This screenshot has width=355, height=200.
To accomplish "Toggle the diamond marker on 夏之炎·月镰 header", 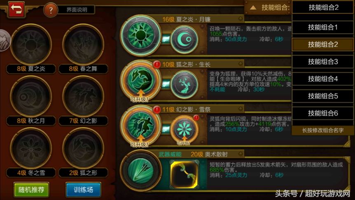I will (241, 19).
